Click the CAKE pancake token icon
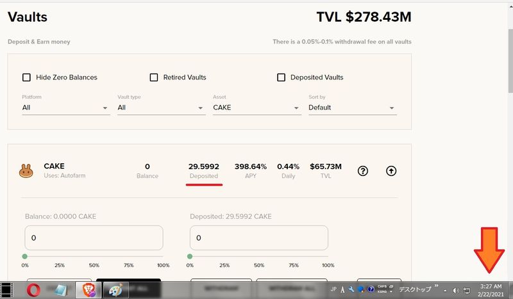513x299 pixels. click(26, 171)
